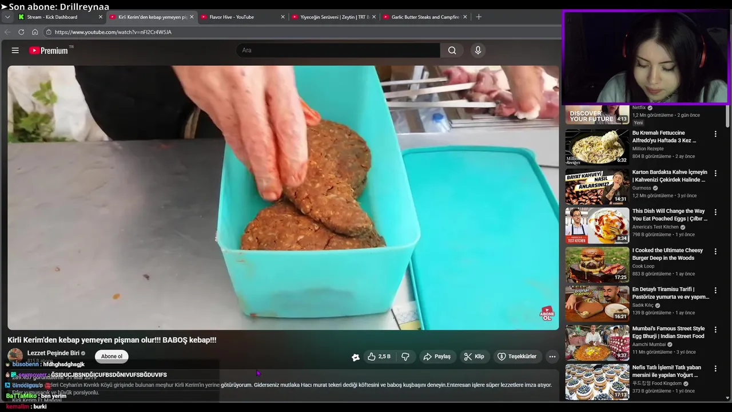The width and height of the screenshot is (732, 412).
Task: Visit the America's Test Kitchen channel
Action: (x=655, y=227)
